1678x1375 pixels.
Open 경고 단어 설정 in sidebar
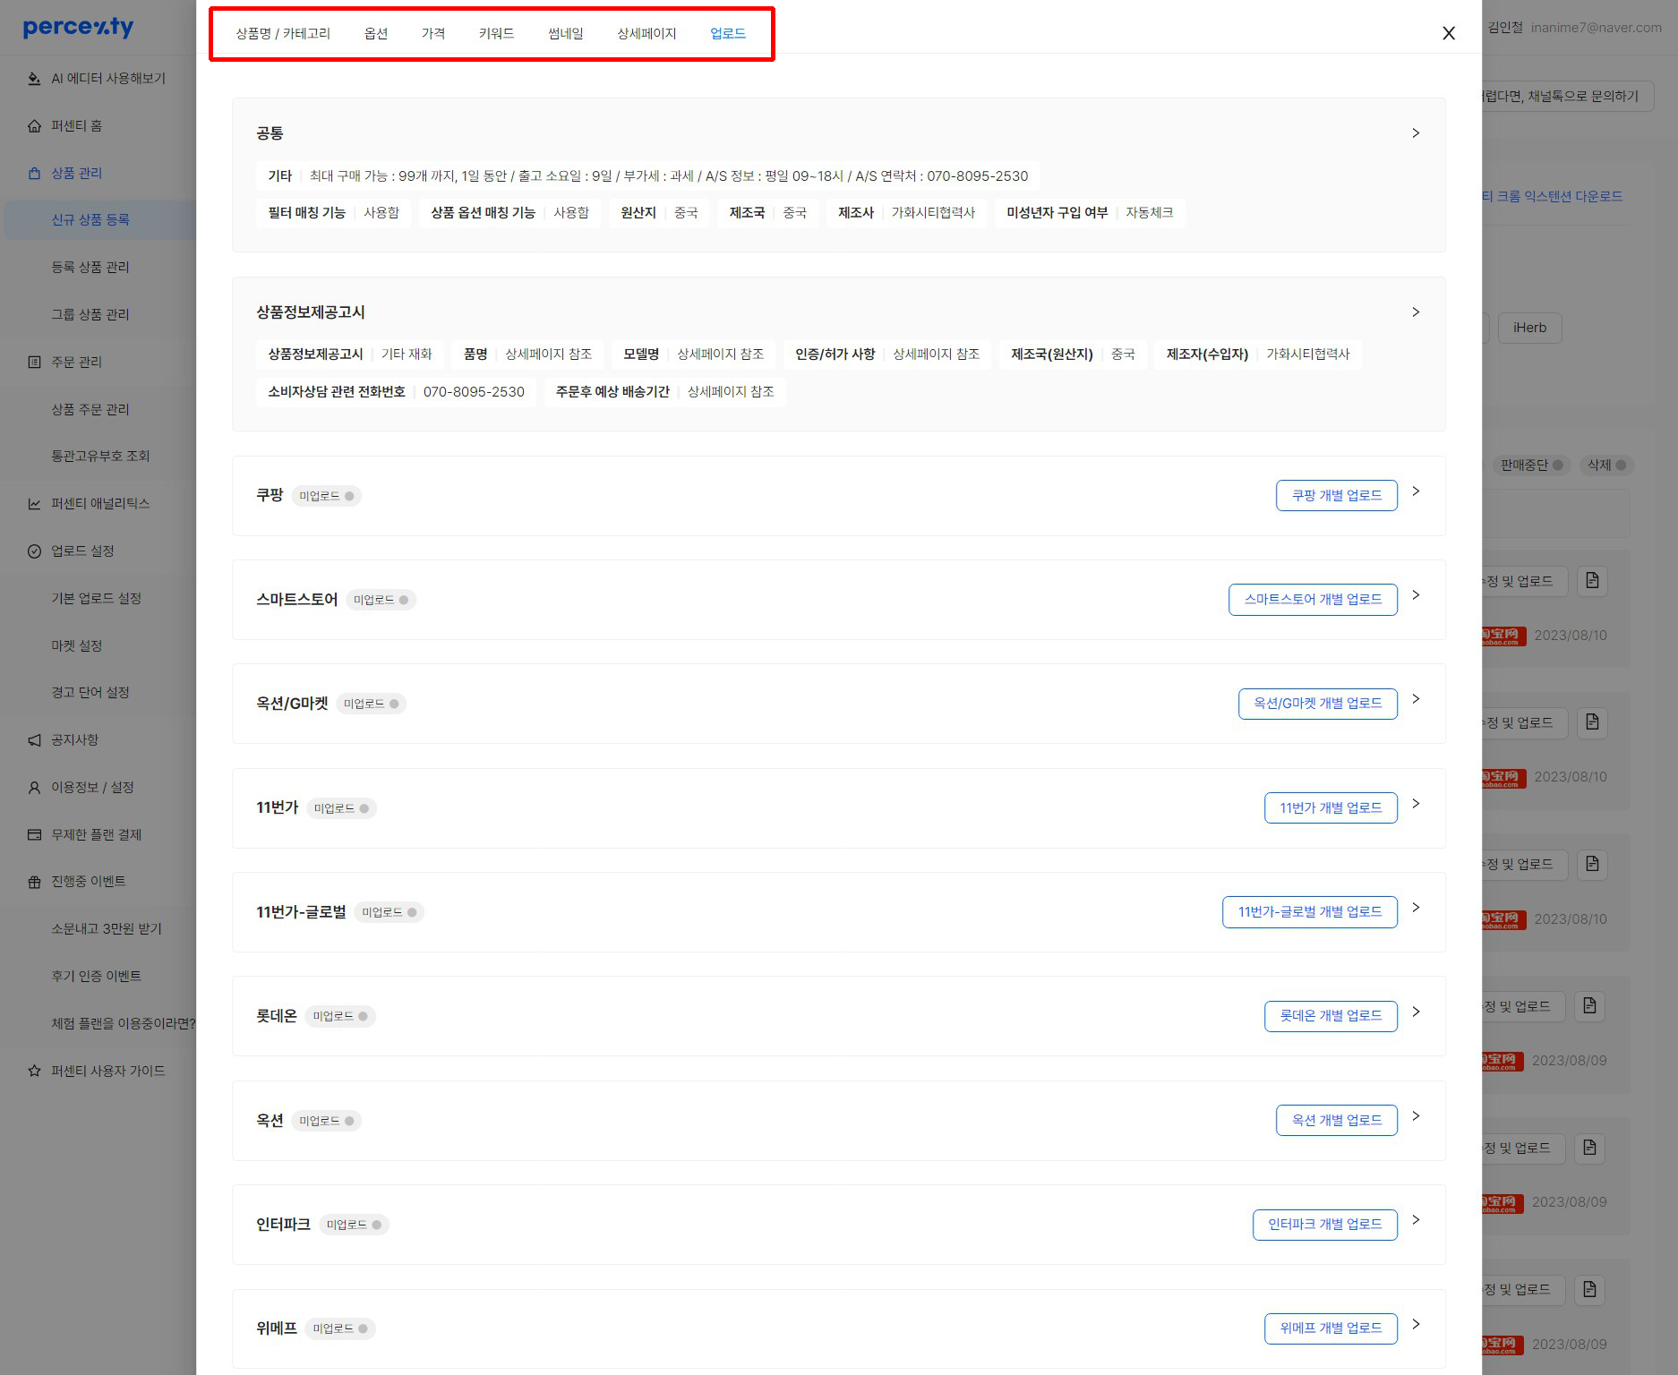point(90,693)
